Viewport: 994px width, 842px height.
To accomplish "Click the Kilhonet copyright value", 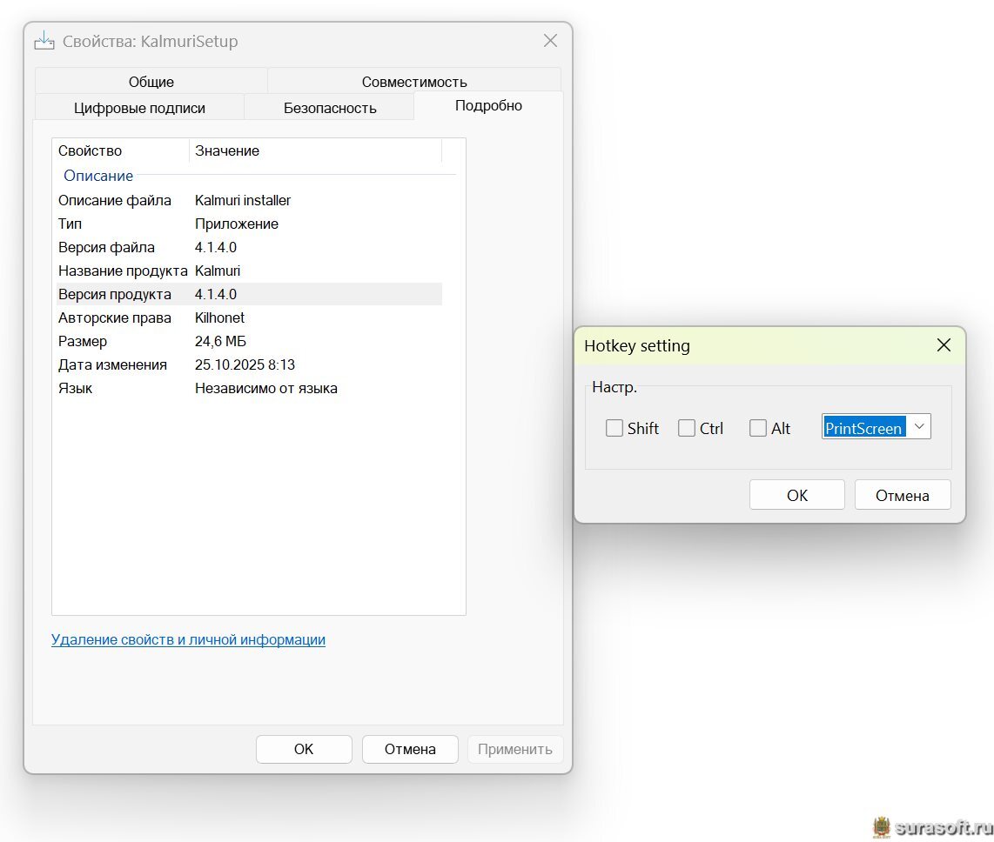I will click(x=219, y=317).
